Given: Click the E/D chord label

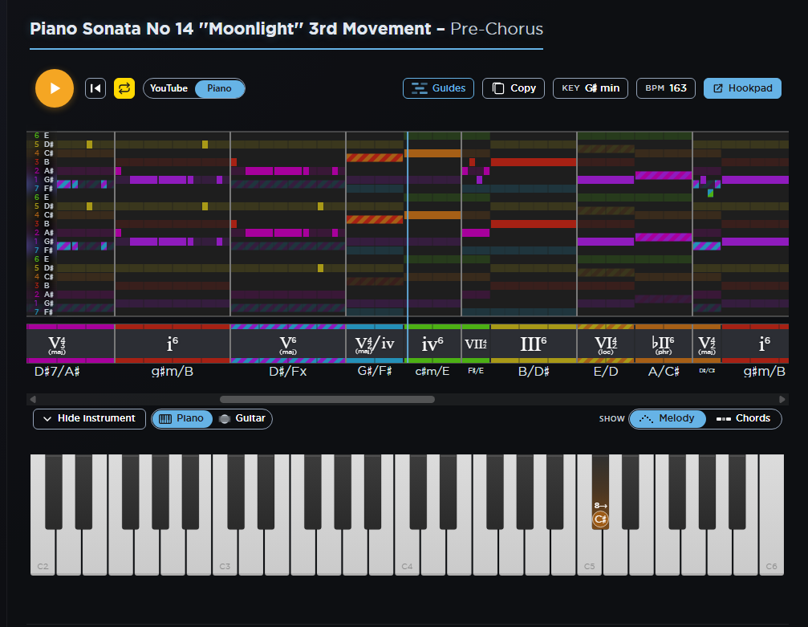Looking at the screenshot, I should pyautogui.click(x=606, y=372).
